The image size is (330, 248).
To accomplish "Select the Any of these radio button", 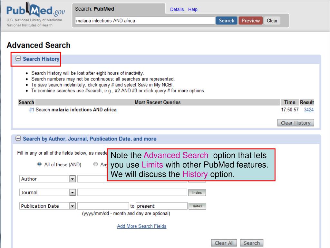I will [x=95, y=164].
